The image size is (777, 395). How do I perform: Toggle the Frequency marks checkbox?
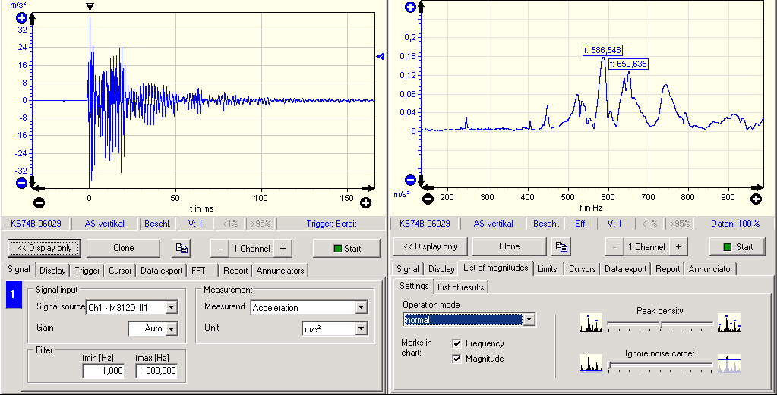click(456, 343)
